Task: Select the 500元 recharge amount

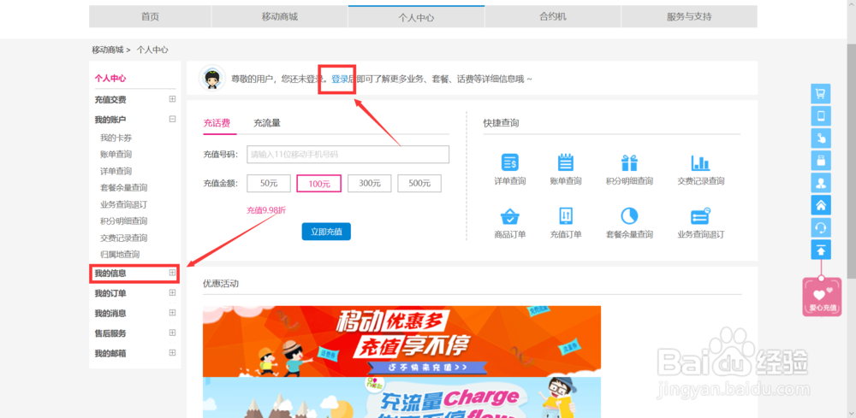Action: point(419,184)
